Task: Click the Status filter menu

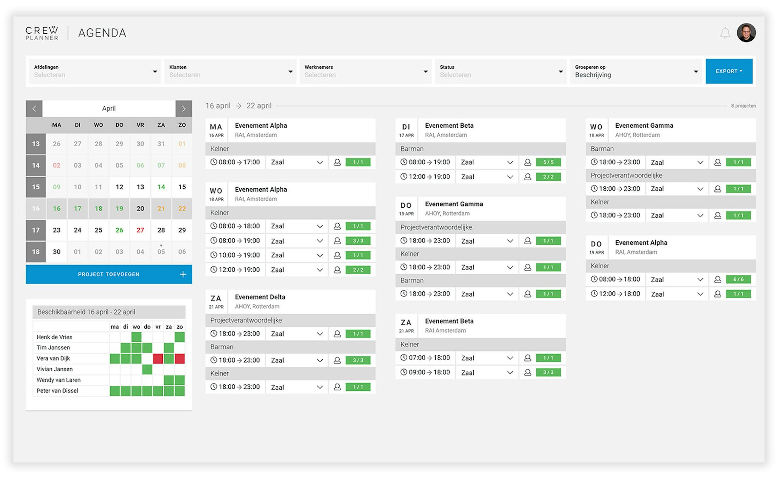Action: 500,72
